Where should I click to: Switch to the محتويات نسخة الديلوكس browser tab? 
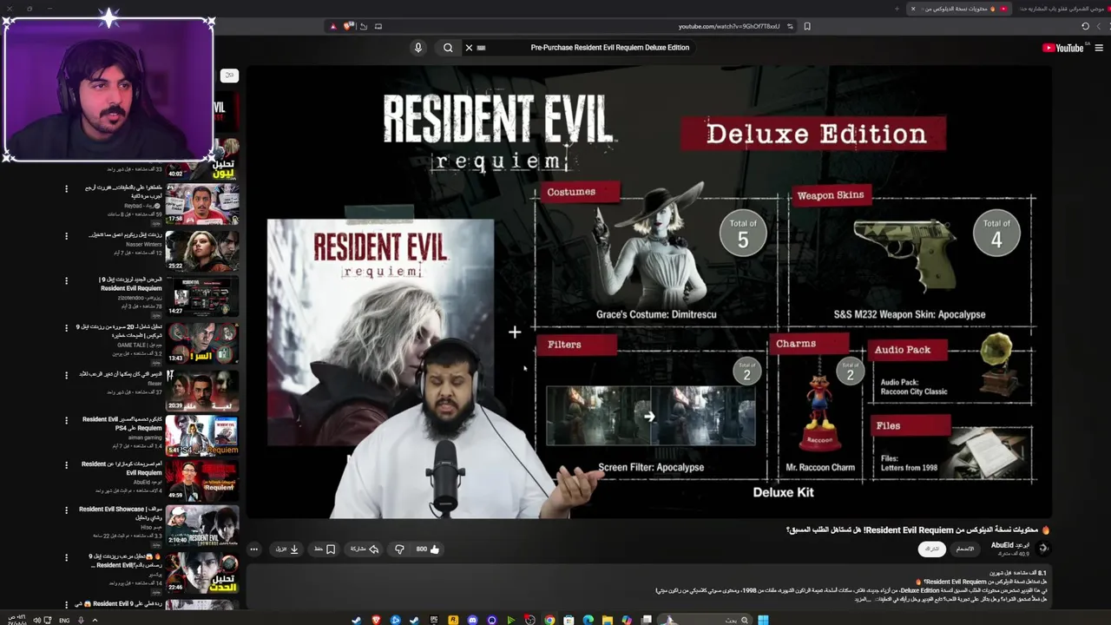pyautogui.click(x=959, y=9)
